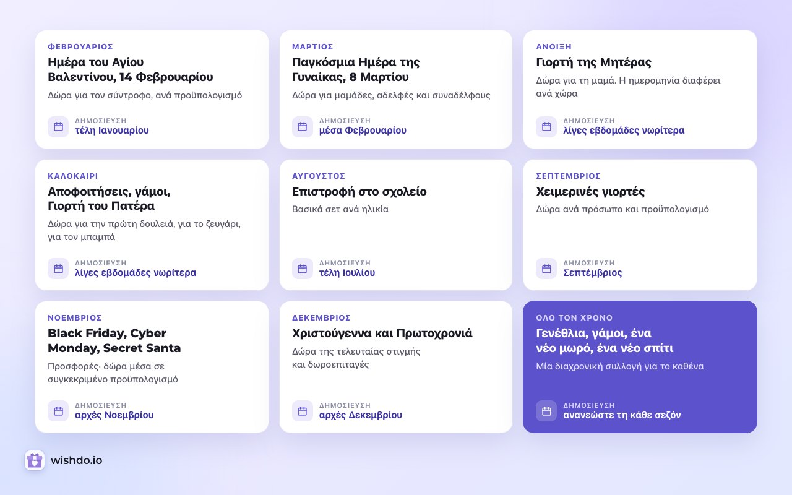This screenshot has width=792, height=495.
Task: Click the Βασικά σετ ανά ηλικία description
Action: (x=340, y=209)
